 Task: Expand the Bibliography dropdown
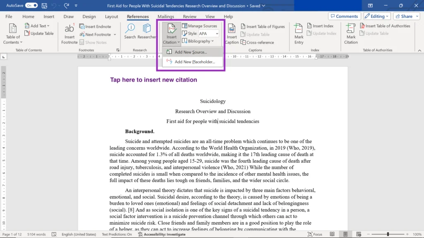tap(198, 41)
